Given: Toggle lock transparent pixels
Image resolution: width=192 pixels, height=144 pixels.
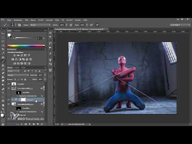Looking at the screenshot, I should pyautogui.click(x=15, y=79).
